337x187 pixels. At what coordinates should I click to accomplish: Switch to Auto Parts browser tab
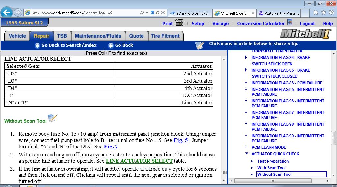278,13
